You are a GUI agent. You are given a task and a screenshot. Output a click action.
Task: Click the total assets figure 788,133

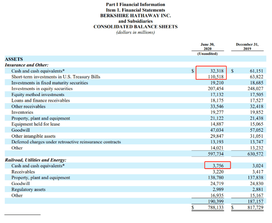pos(216,208)
